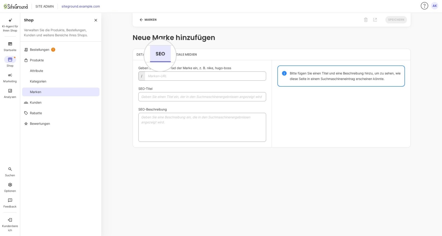Select the Shop sidebar icon
442x236 pixels.
(10, 59)
